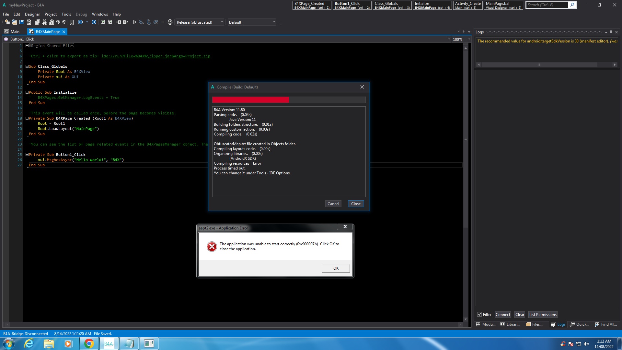This screenshot has height=350, width=622.
Task: Click the Save file toolbar icon
Action: click(22, 22)
